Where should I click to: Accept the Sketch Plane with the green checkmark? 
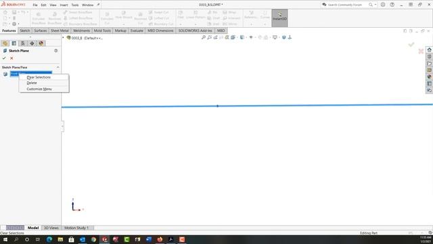point(4,58)
